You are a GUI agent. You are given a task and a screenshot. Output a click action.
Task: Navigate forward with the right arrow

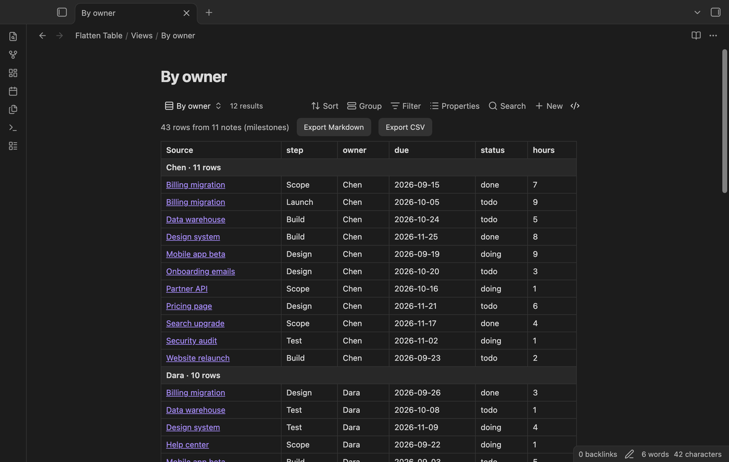60,35
